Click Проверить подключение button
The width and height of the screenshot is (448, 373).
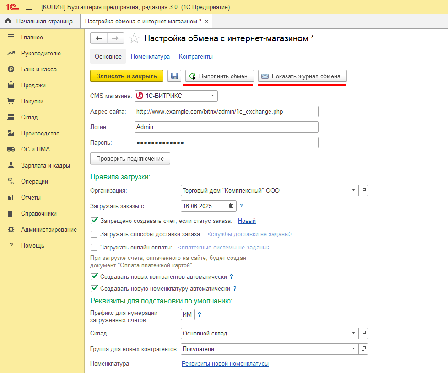click(130, 159)
